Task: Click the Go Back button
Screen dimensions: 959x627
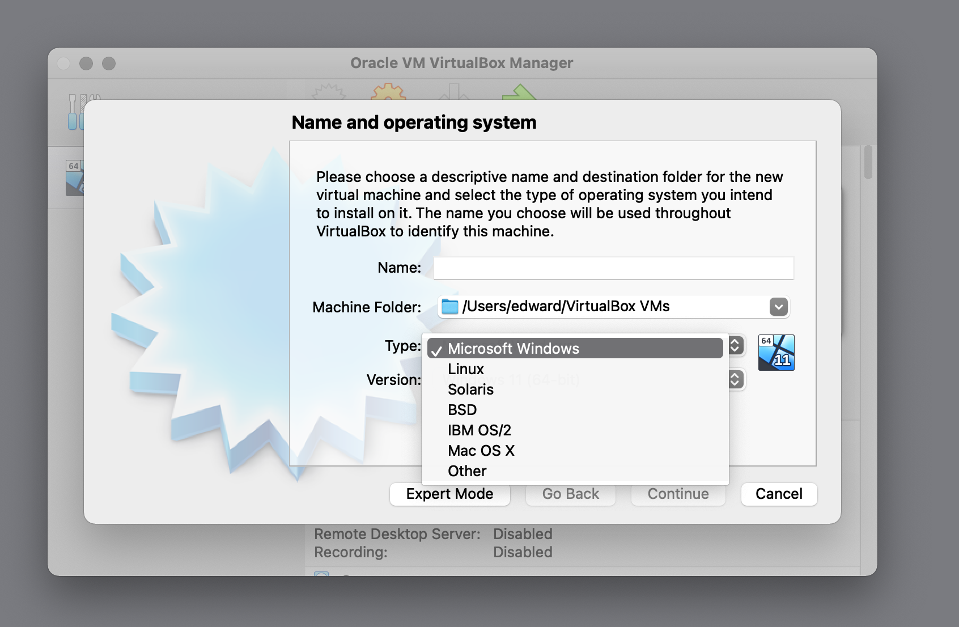Action: click(570, 494)
